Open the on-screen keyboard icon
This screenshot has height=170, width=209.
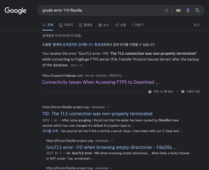tap(178, 10)
